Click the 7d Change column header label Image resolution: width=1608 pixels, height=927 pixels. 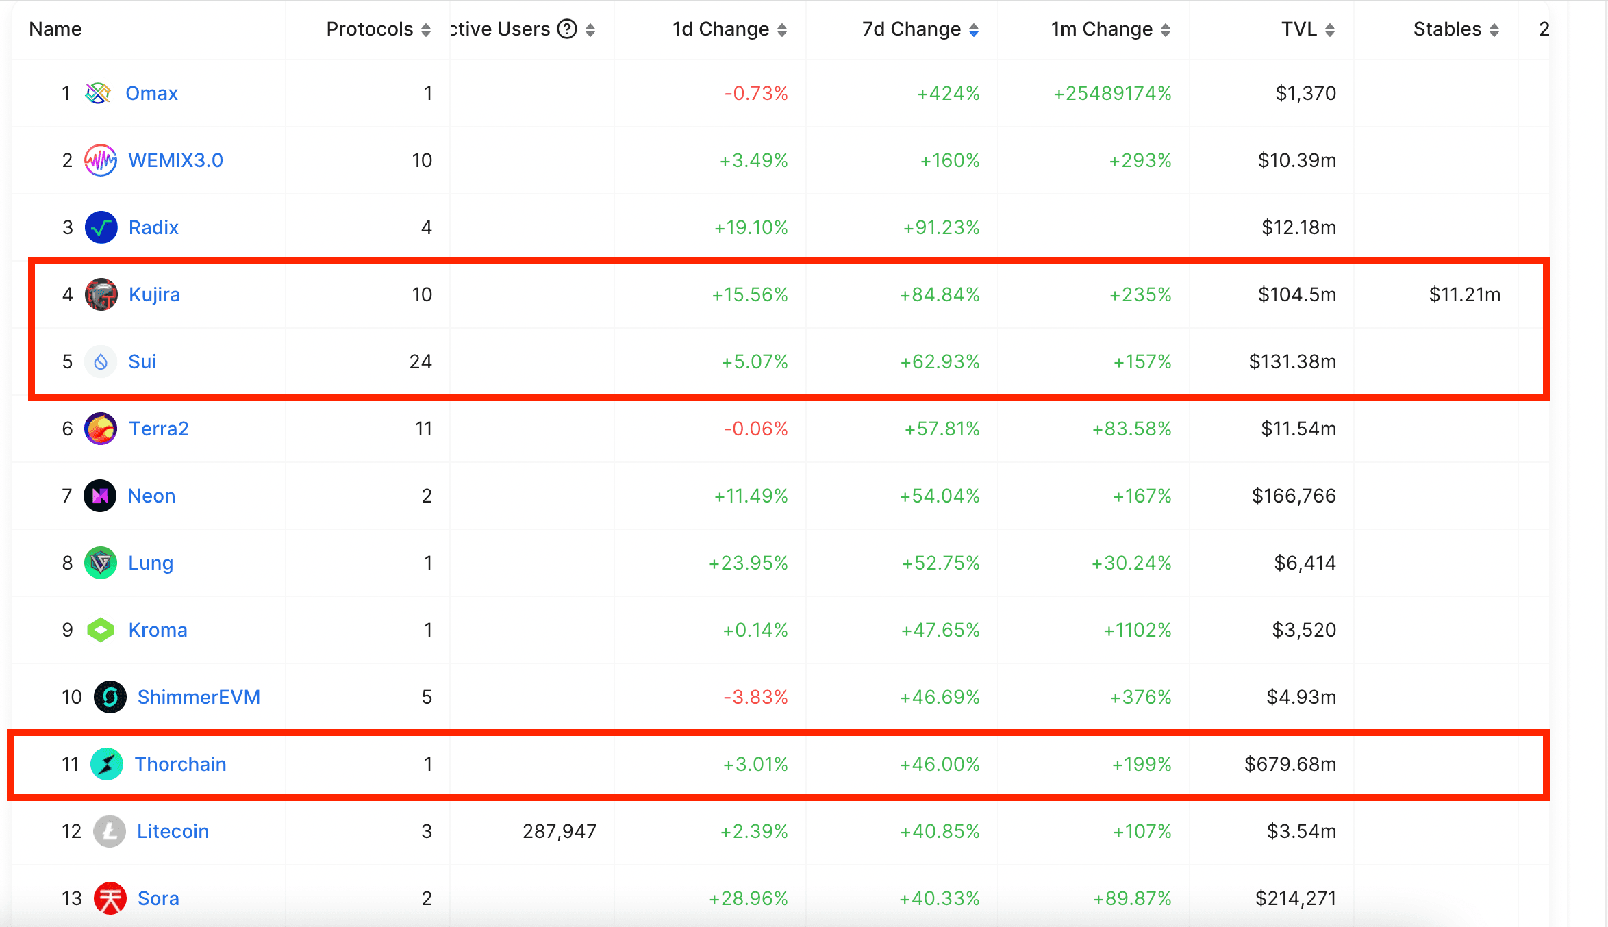[912, 29]
